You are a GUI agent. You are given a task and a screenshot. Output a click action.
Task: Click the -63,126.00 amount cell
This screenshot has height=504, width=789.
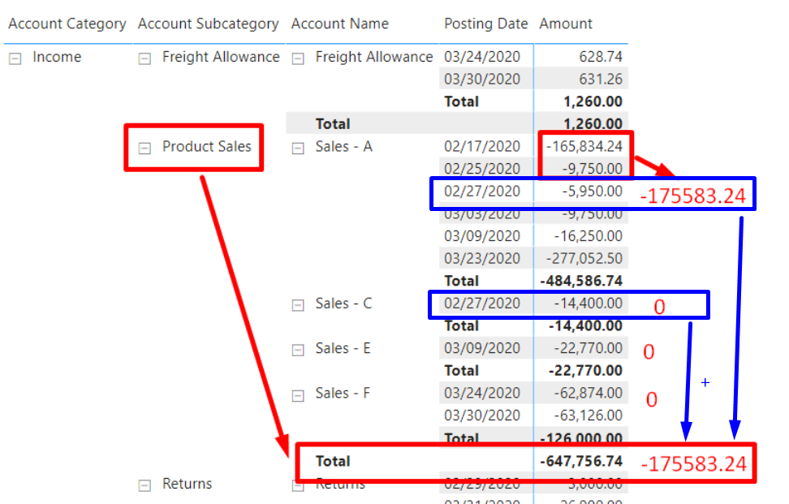pos(589,416)
